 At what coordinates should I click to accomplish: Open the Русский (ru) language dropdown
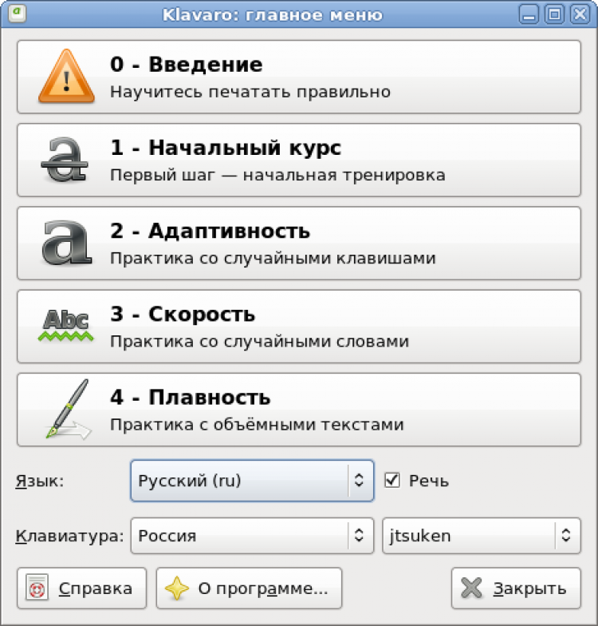coord(252,481)
